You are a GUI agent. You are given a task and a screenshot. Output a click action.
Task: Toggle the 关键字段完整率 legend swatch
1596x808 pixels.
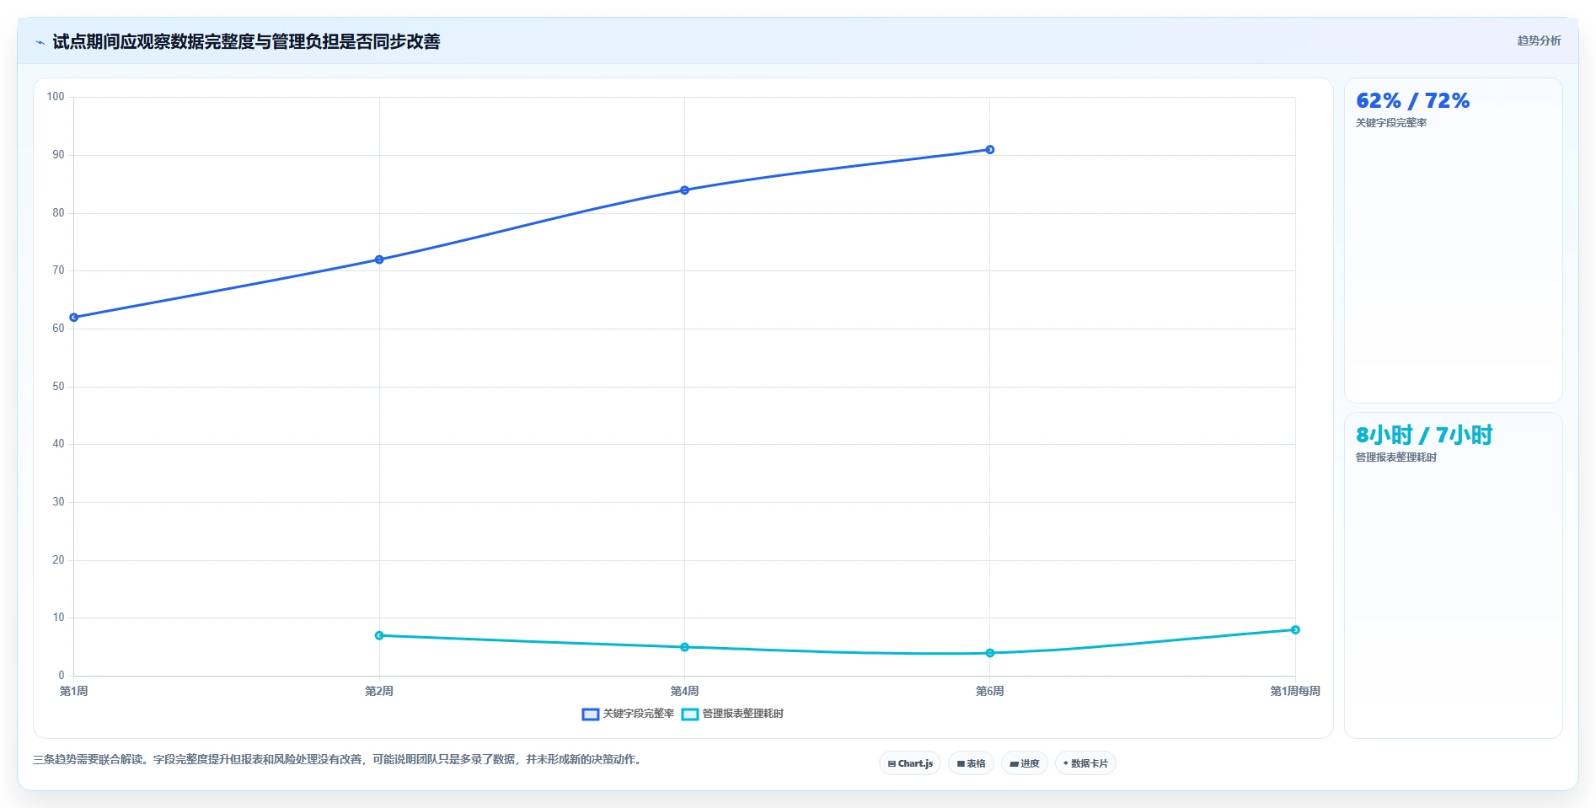pyautogui.click(x=591, y=714)
